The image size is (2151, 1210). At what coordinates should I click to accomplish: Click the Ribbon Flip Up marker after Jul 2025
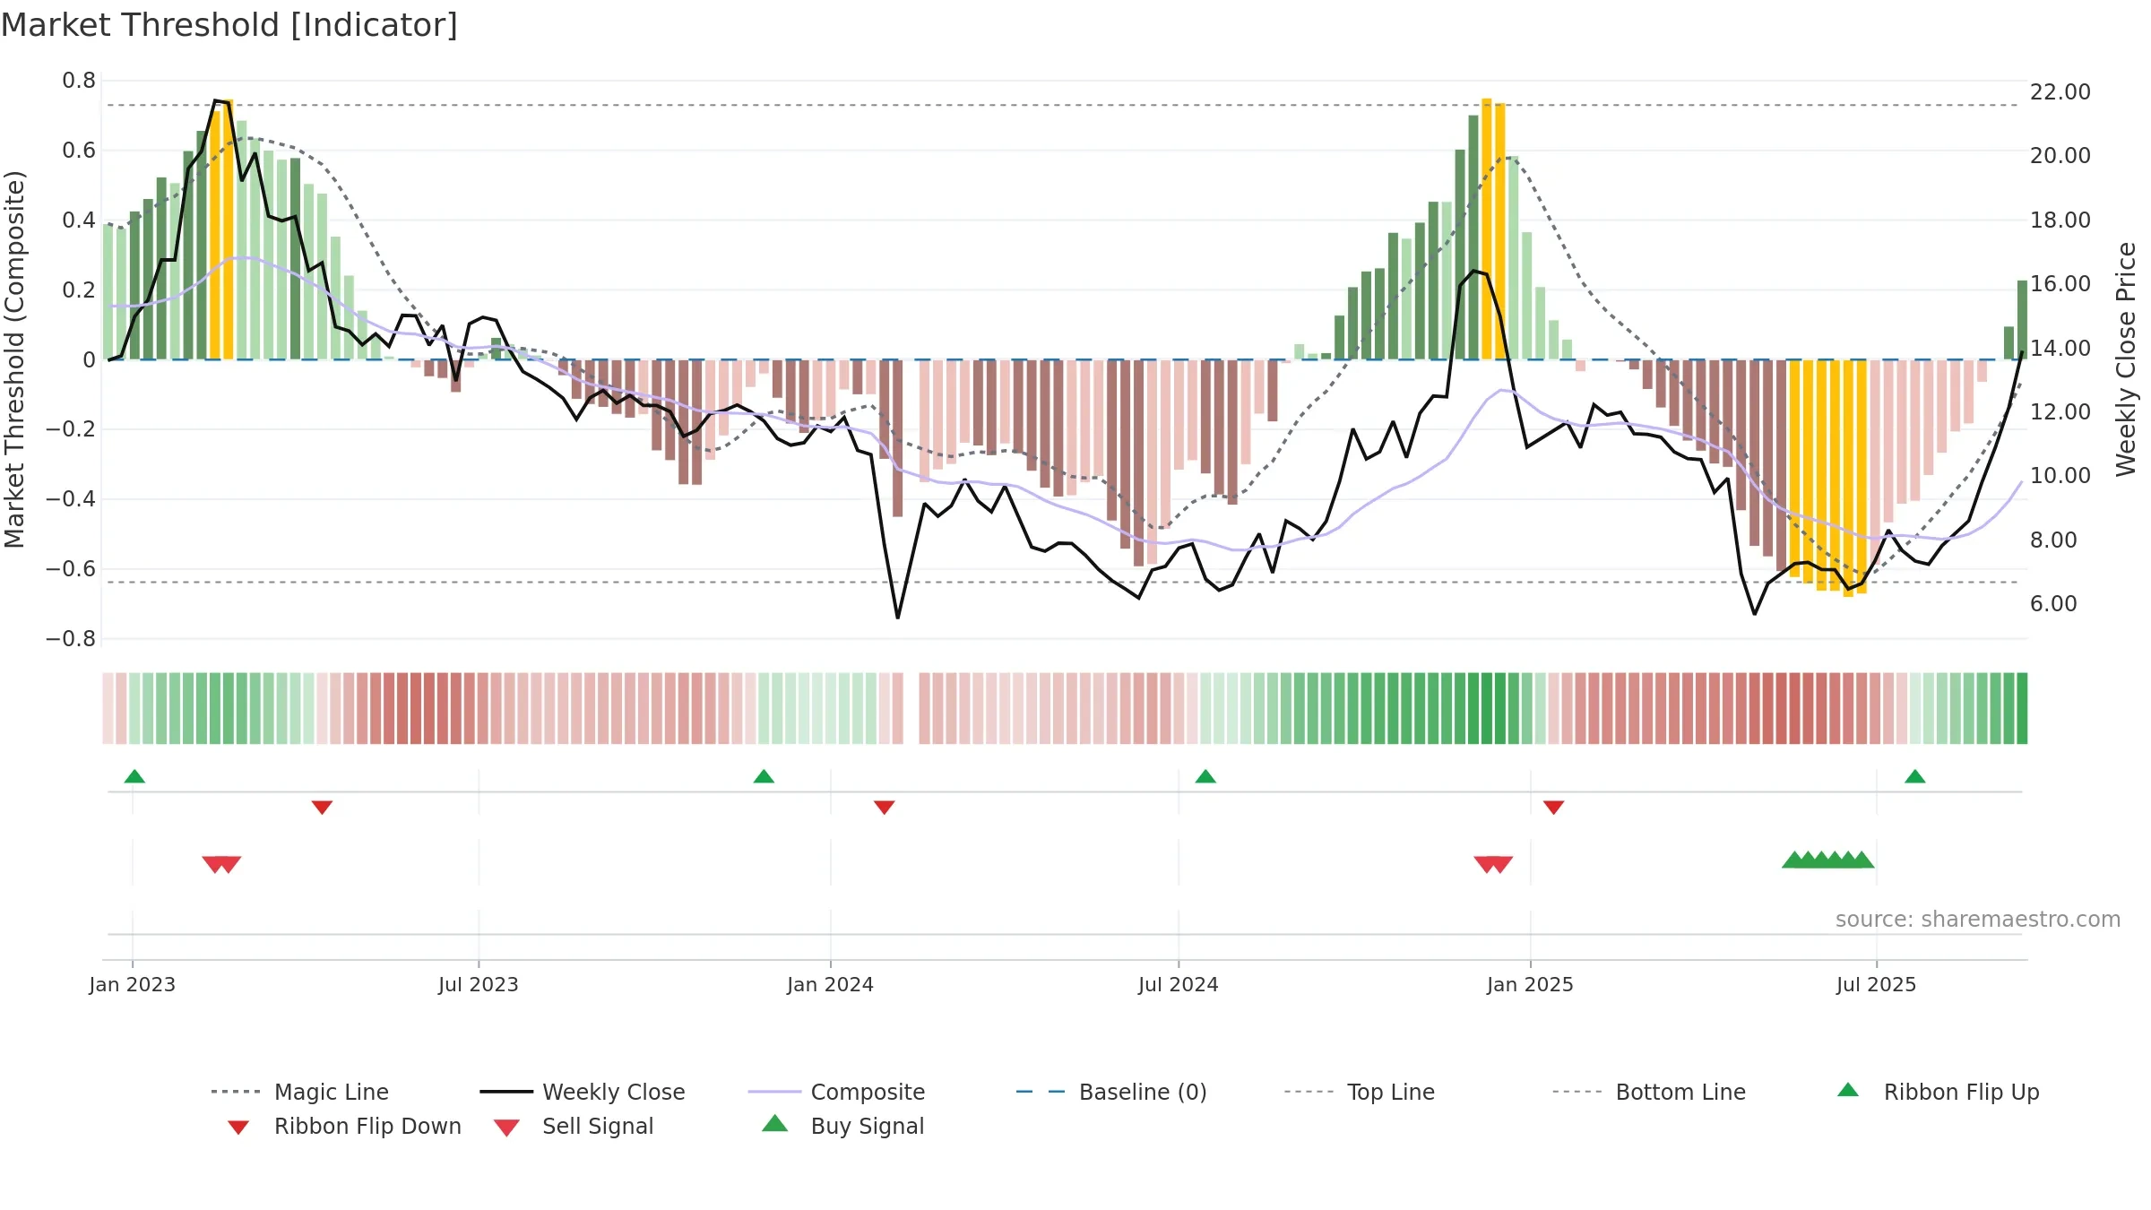[x=1915, y=776]
